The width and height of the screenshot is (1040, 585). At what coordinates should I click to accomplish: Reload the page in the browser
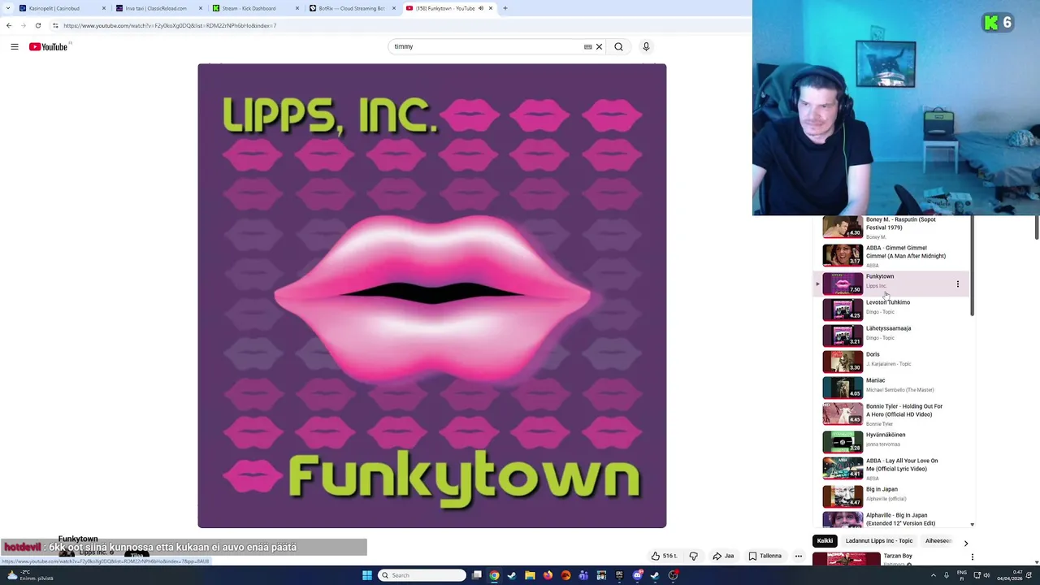coord(37,25)
